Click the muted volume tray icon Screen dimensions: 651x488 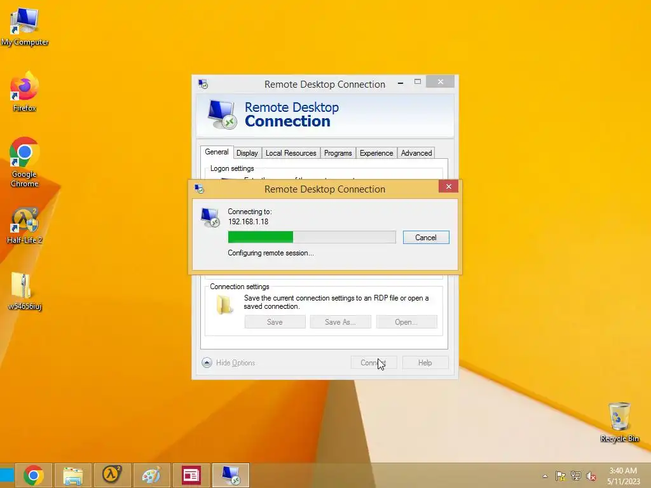(591, 476)
